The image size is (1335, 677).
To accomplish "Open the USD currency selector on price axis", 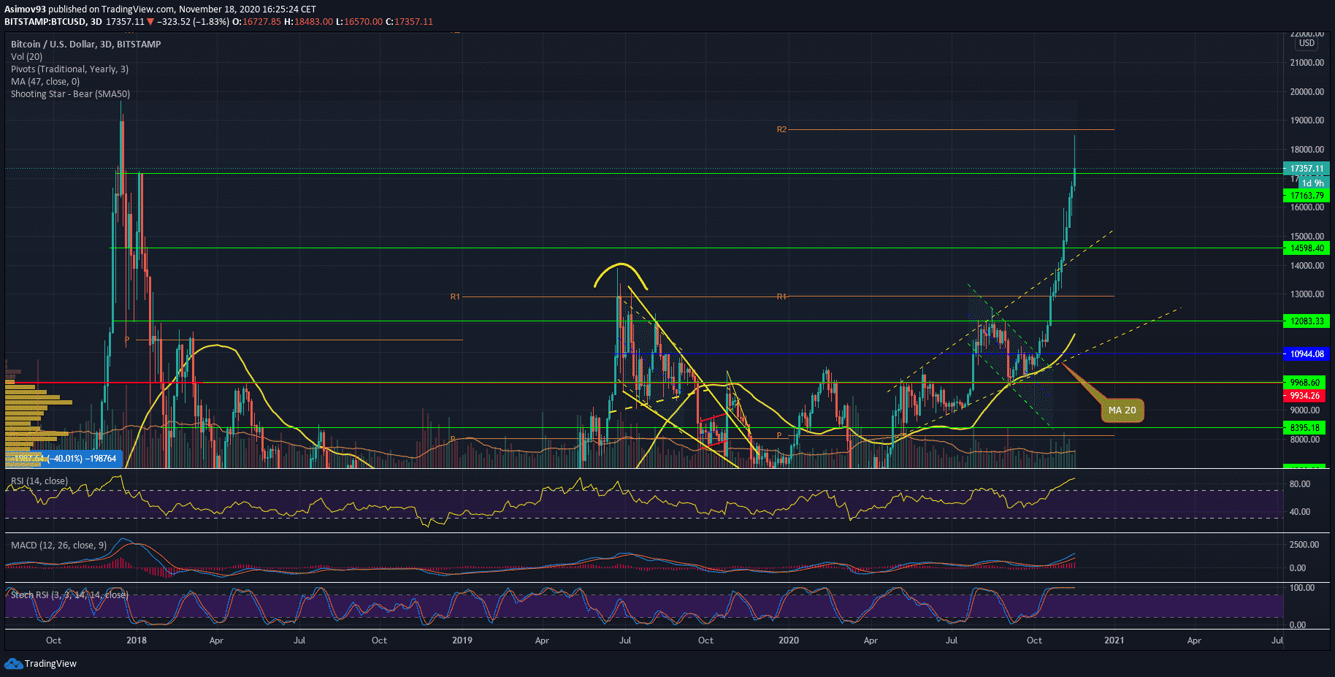I will 1307,43.
